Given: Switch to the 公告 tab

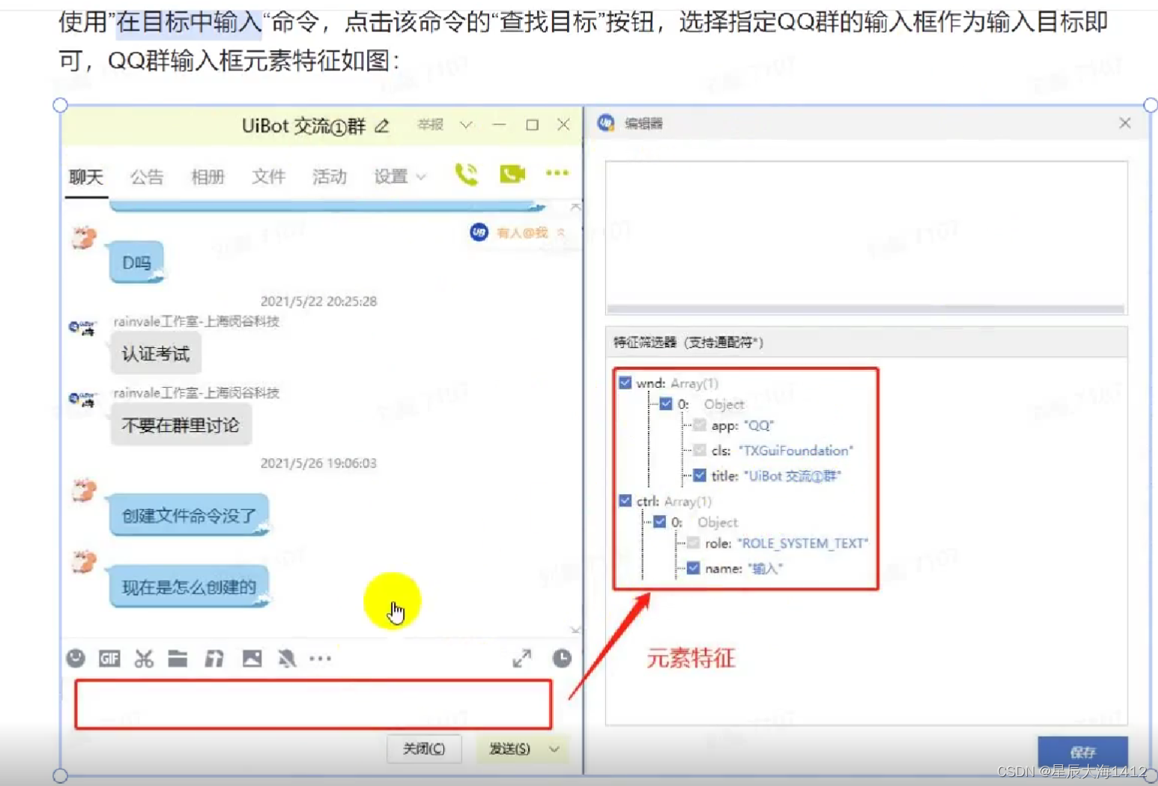Looking at the screenshot, I should point(147,177).
